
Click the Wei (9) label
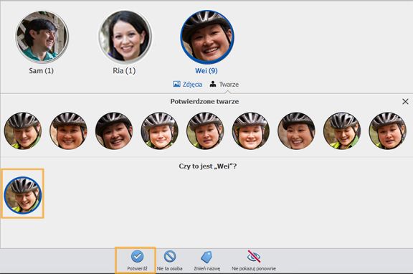206,70
